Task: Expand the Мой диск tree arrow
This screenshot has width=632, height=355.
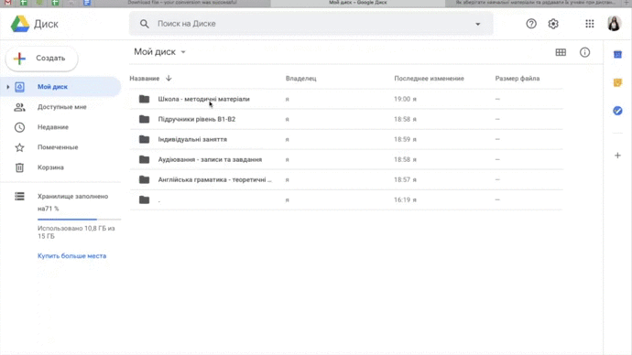Action: [x=7, y=87]
